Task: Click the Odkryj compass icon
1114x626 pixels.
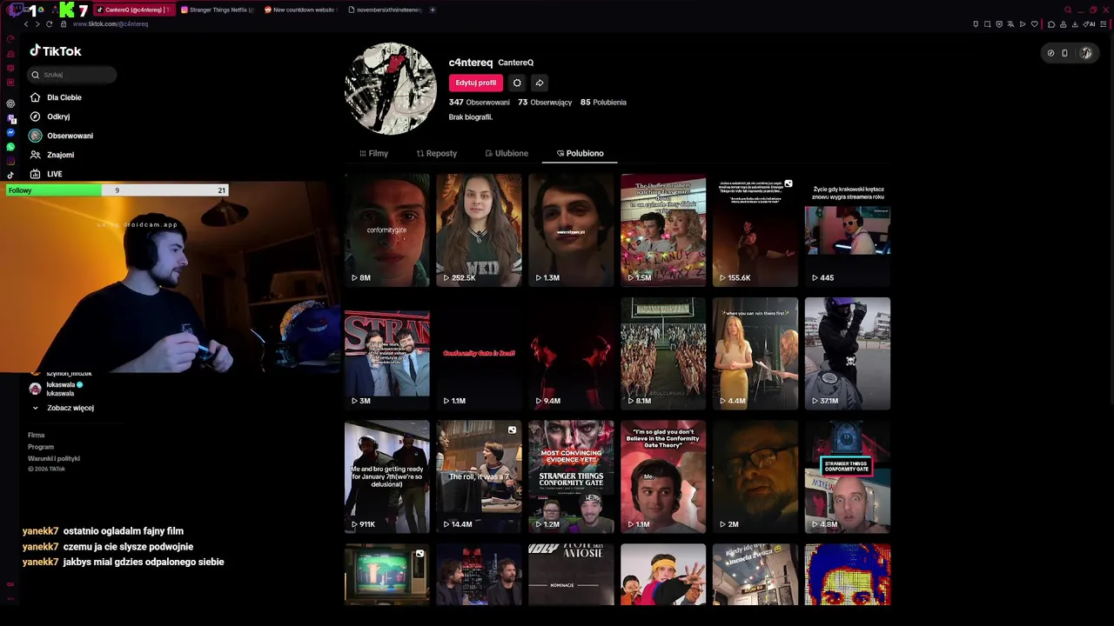Action: click(x=35, y=117)
